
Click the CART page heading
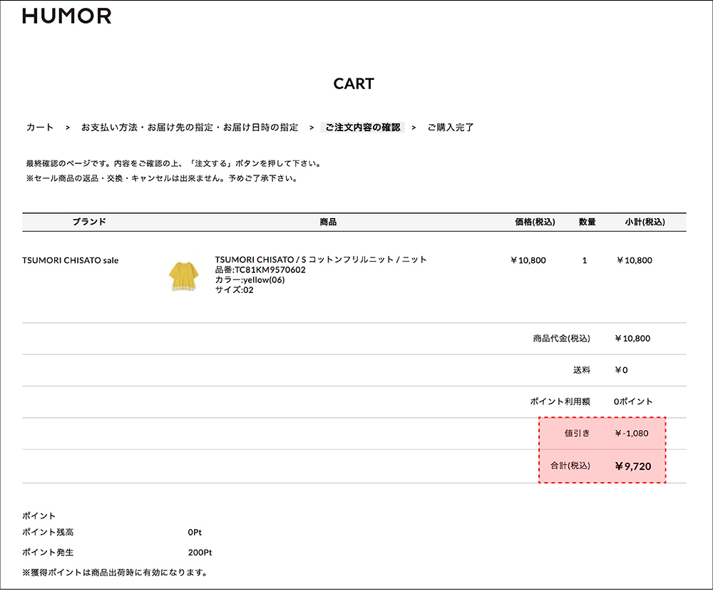click(x=354, y=84)
